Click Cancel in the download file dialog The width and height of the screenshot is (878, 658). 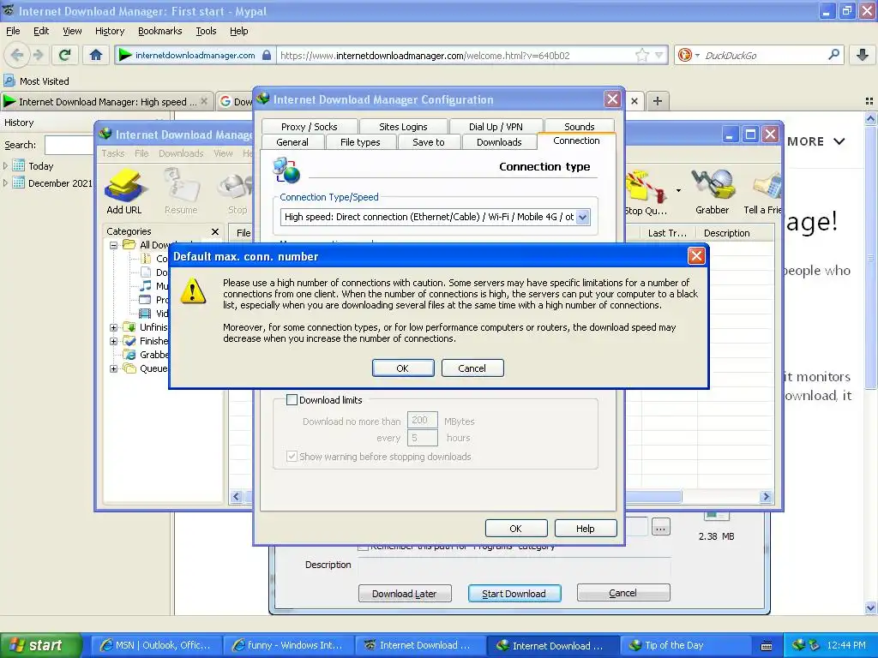pyautogui.click(x=622, y=593)
